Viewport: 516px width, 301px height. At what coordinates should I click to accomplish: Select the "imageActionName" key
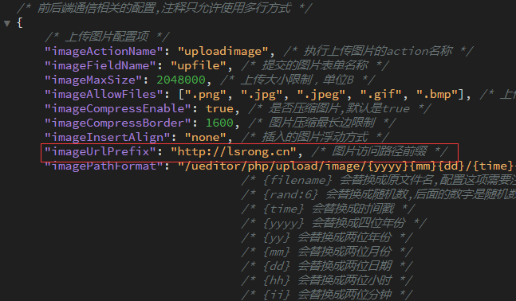[104, 51]
